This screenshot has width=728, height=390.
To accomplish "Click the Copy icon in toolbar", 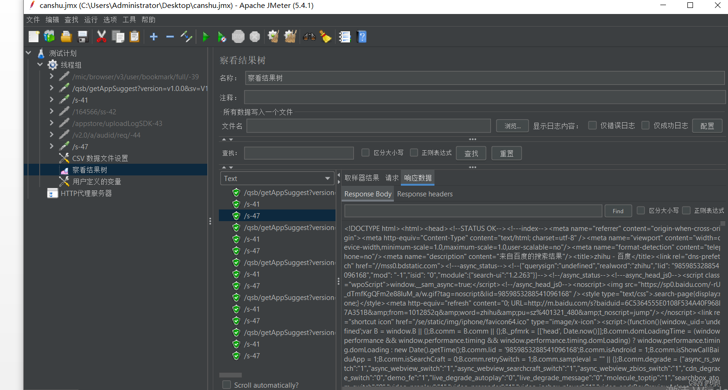I will (118, 36).
